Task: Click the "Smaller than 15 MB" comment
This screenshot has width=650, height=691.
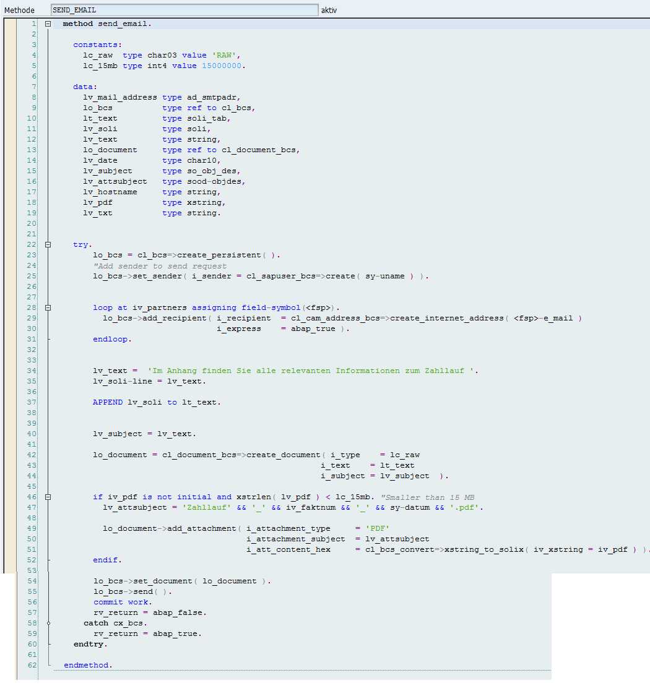Action: coord(428,497)
